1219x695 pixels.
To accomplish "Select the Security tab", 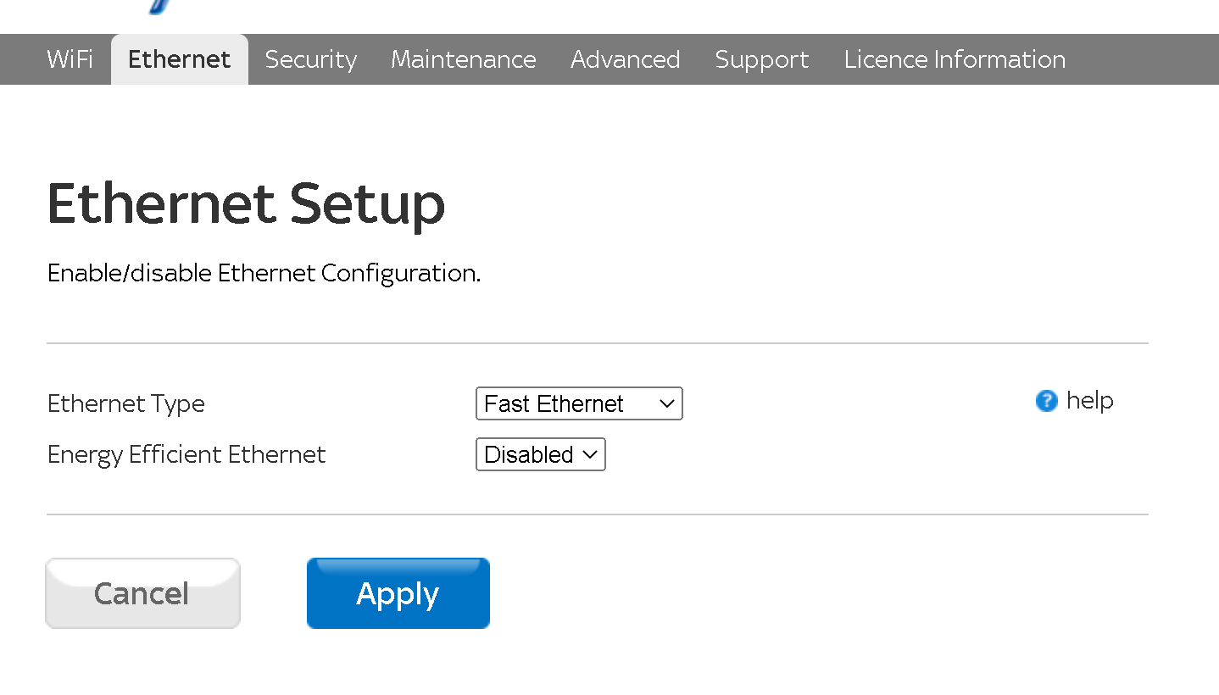I will [x=310, y=59].
